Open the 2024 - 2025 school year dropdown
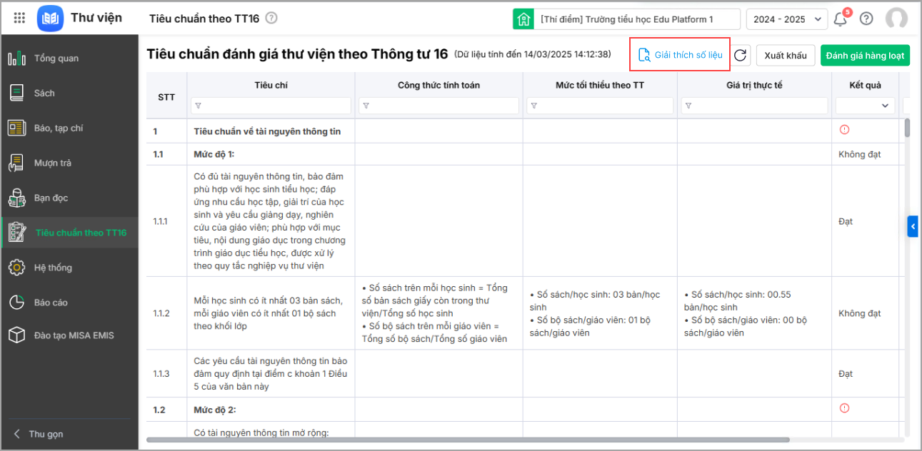The width and height of the screenshot is (922, 451). coord(787,19)
